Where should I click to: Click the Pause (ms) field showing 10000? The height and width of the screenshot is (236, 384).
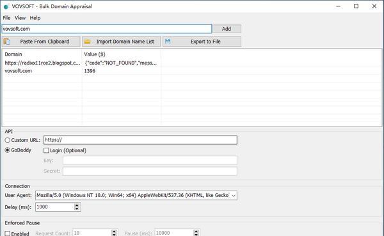(x=174, y=233)
